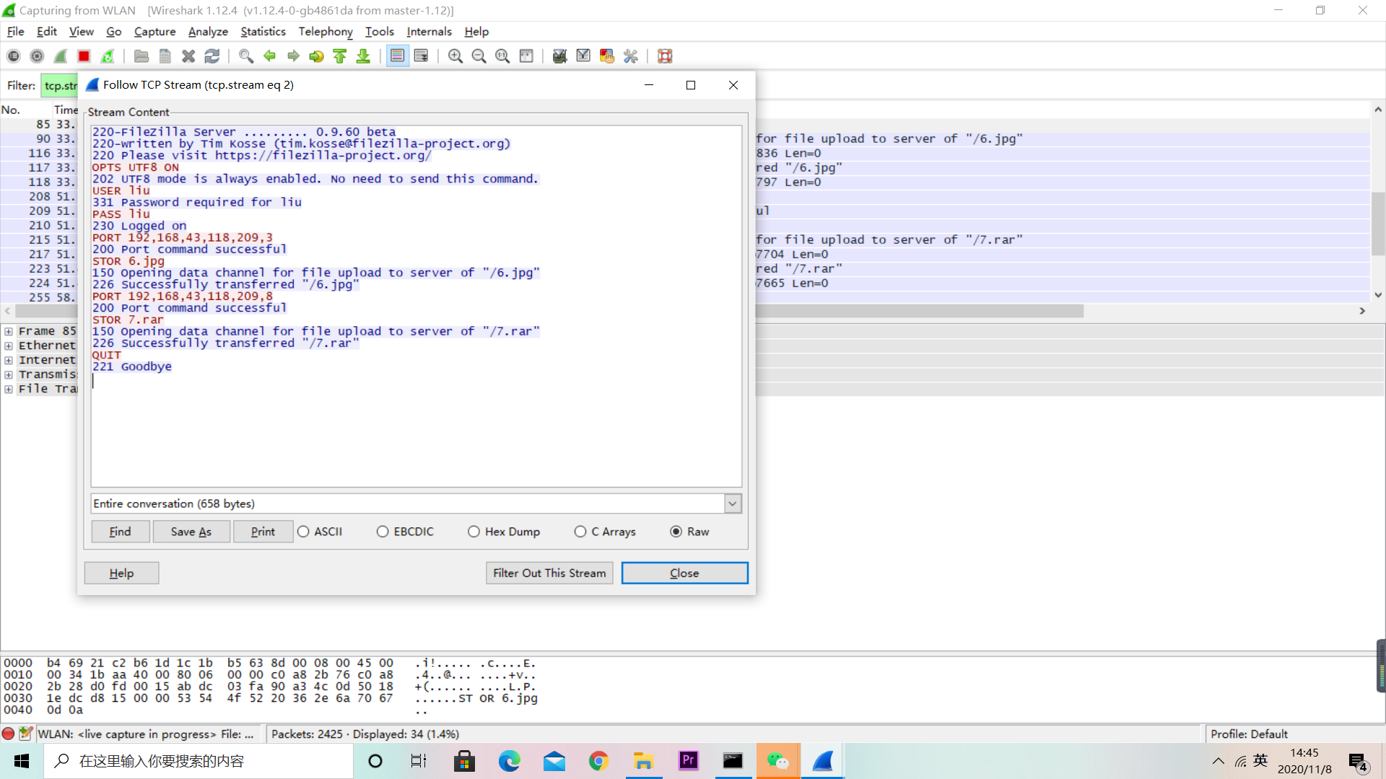Open the Statistics menu
The width and height of the screenshot is (1386, 779).
tap(263, 32)
